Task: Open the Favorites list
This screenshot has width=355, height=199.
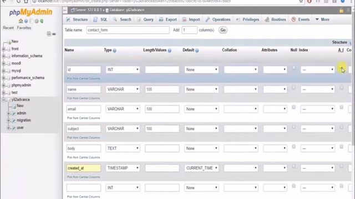Action: click(24, 28)
